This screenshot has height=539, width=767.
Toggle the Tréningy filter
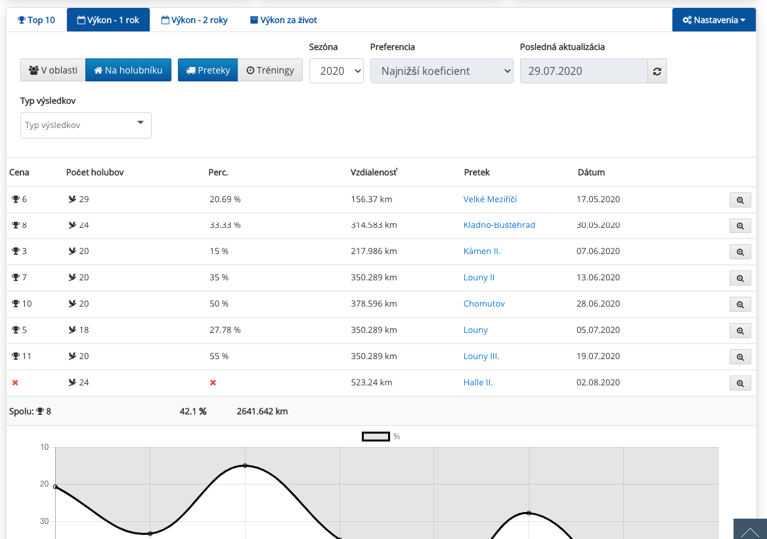click(270, 70)
